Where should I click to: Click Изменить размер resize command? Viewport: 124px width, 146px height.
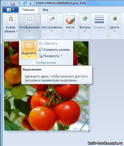tap(54, 50)
